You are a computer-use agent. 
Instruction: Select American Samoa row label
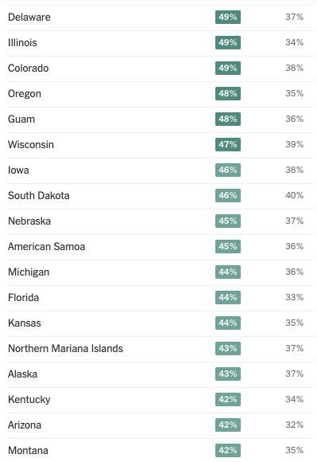click(x=46, y=247)
